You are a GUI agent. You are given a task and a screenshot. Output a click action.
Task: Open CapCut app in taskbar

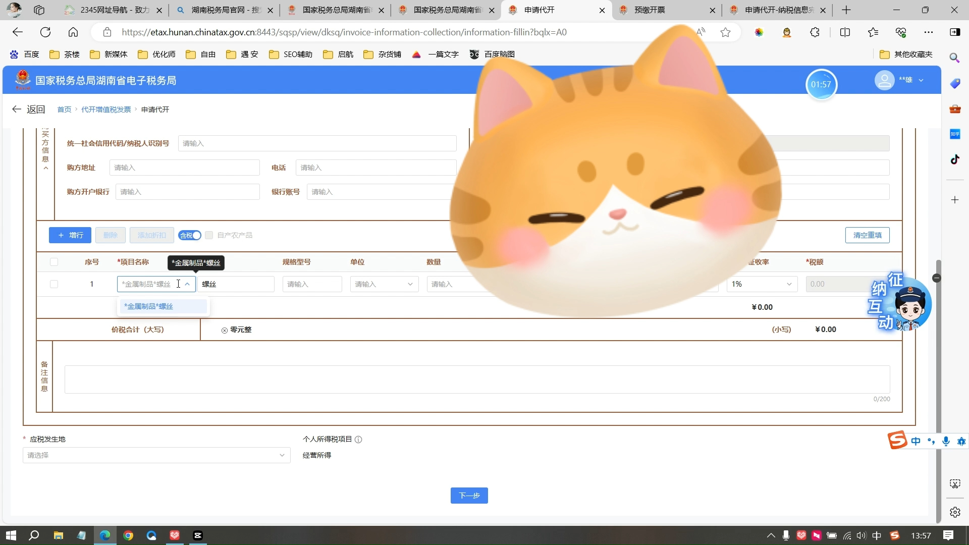pos(198,535)
